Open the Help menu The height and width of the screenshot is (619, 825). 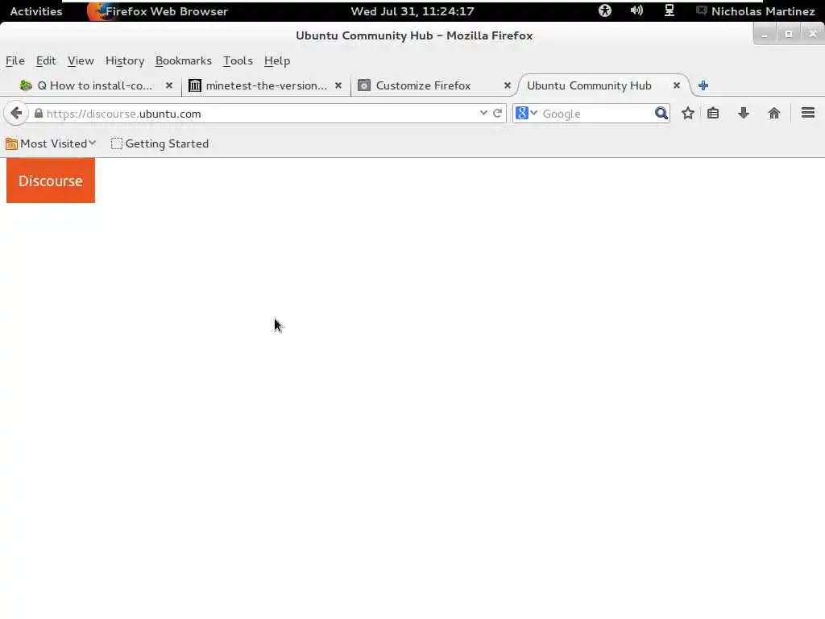pyautogui.click(x=277, y=60)
